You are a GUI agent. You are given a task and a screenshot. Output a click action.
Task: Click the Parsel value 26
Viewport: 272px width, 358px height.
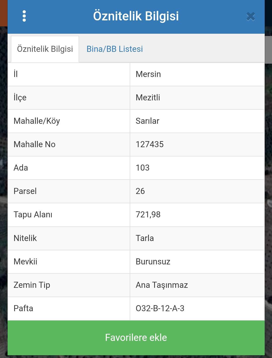click(x=140, y=191)
